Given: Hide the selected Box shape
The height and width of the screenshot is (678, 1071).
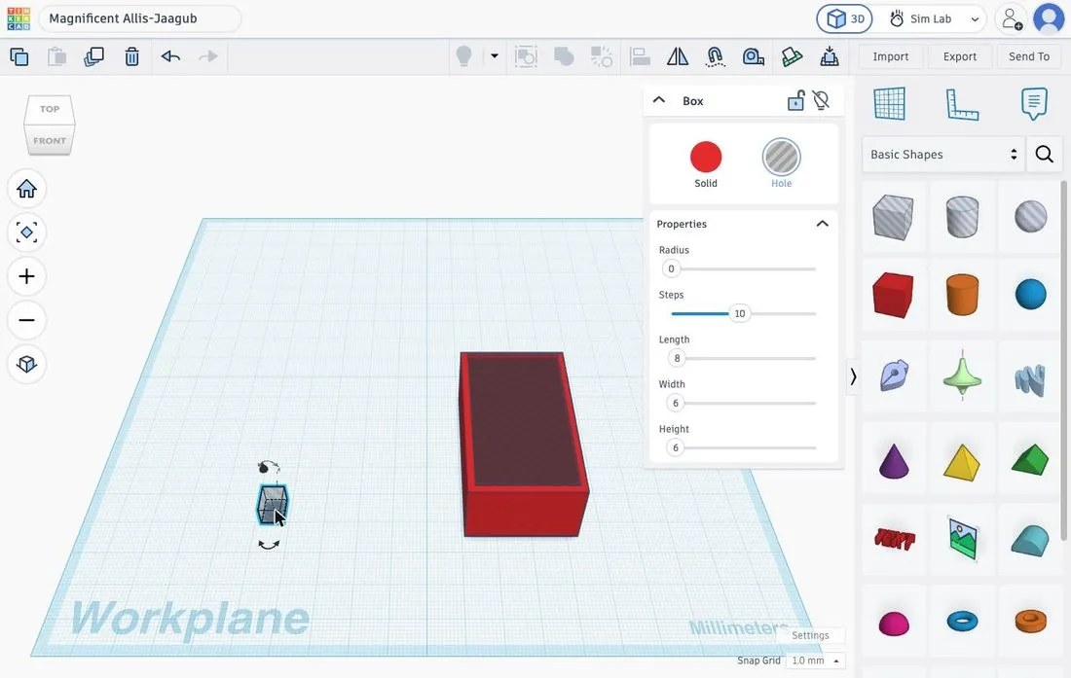Looking at the screenshot, I should (821, 101).
